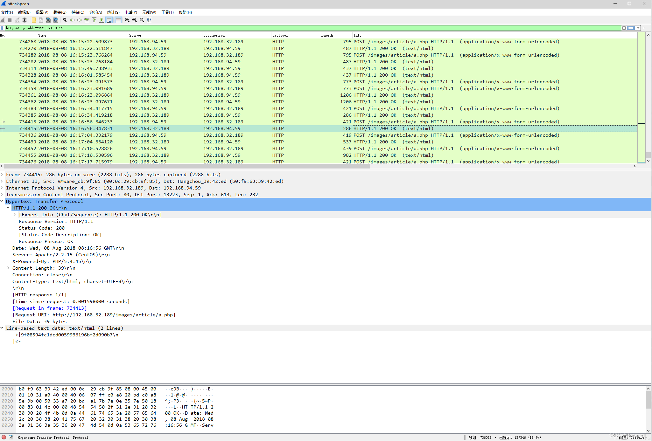Sort by Source column header
The height and width of the screenshot is (441, 652).
point(165,35)
